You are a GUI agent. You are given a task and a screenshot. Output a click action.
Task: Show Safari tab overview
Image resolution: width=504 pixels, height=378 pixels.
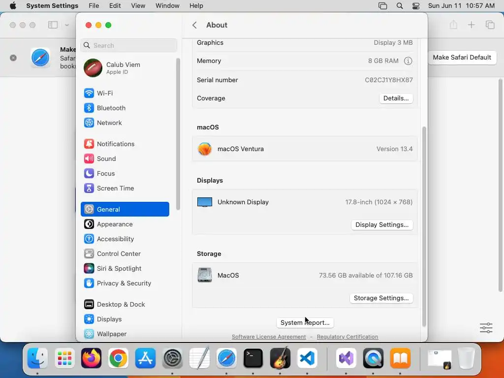click(x=490, y=25)
